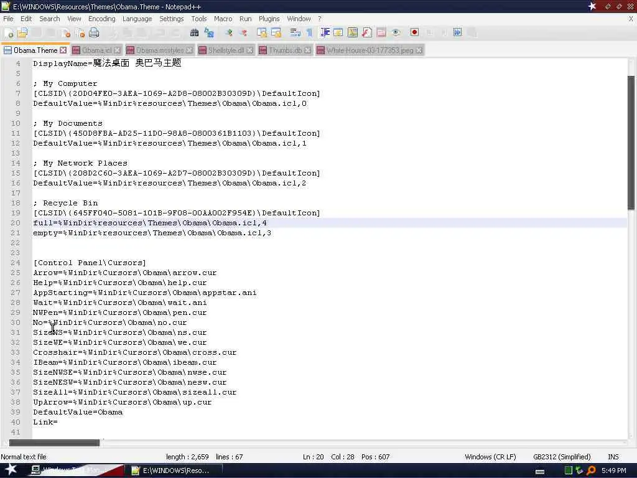Close the Obama.Theme tab
This screenshot has height=478, width=637.
(63, 50)
